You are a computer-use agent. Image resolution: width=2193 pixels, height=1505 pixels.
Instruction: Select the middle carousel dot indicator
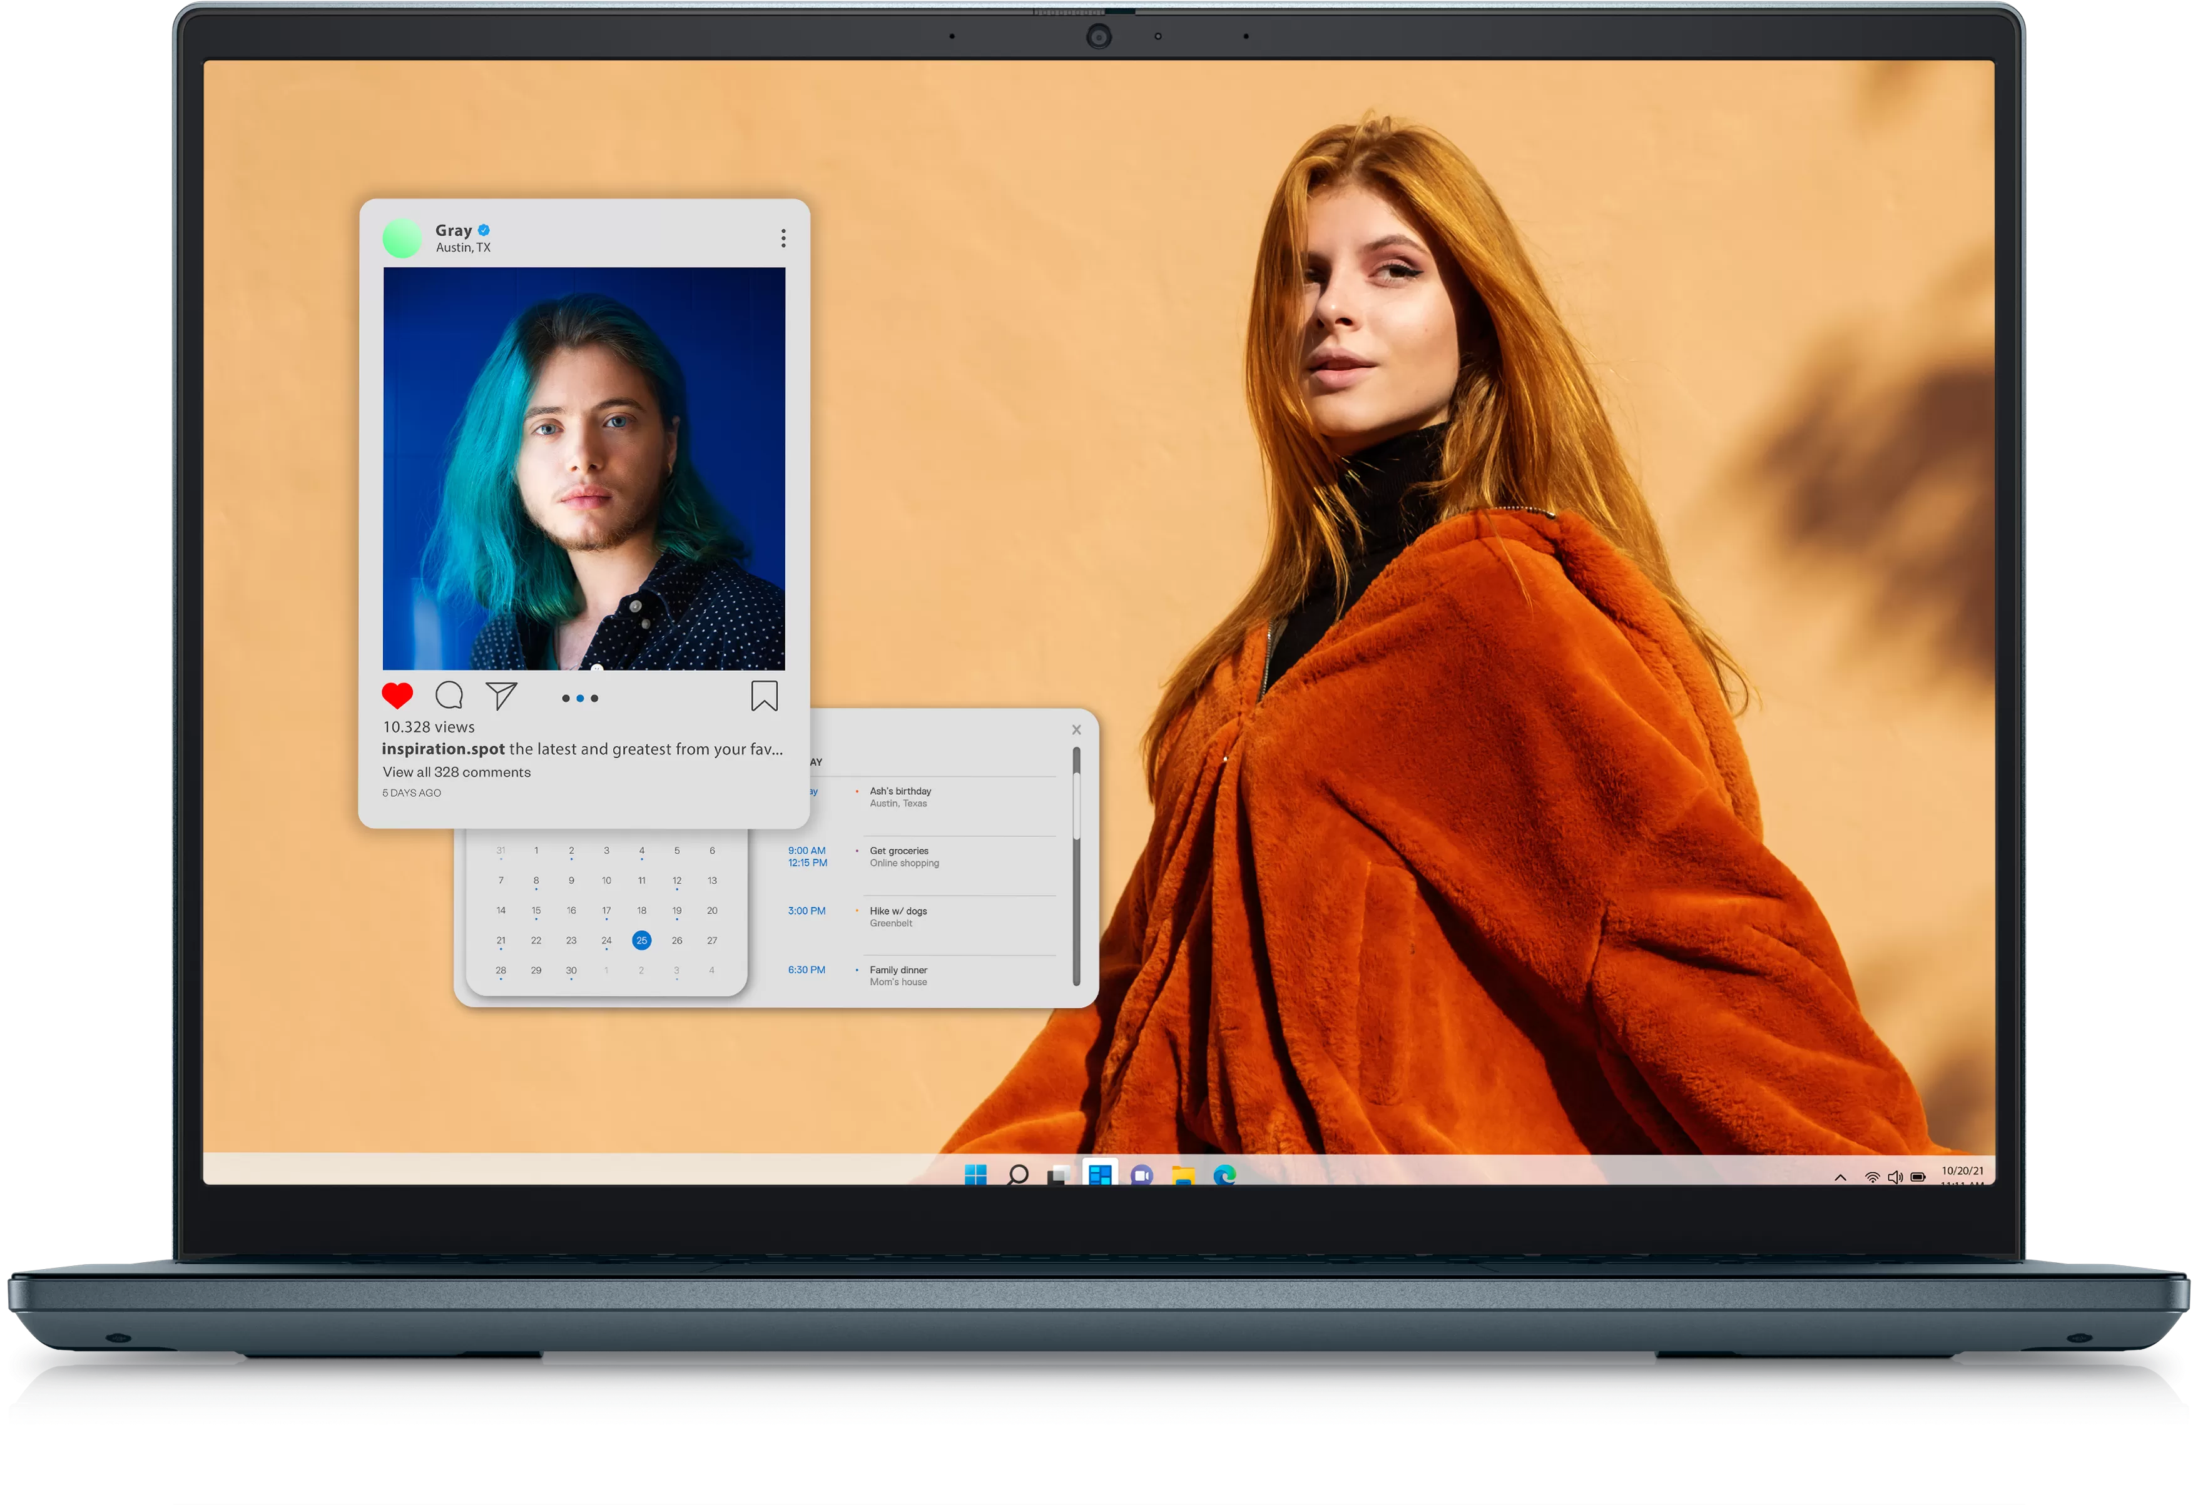[x=581, y=698]
